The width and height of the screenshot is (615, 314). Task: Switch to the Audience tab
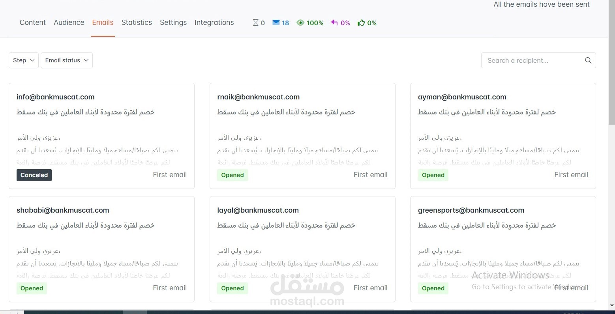coord(69,22)
